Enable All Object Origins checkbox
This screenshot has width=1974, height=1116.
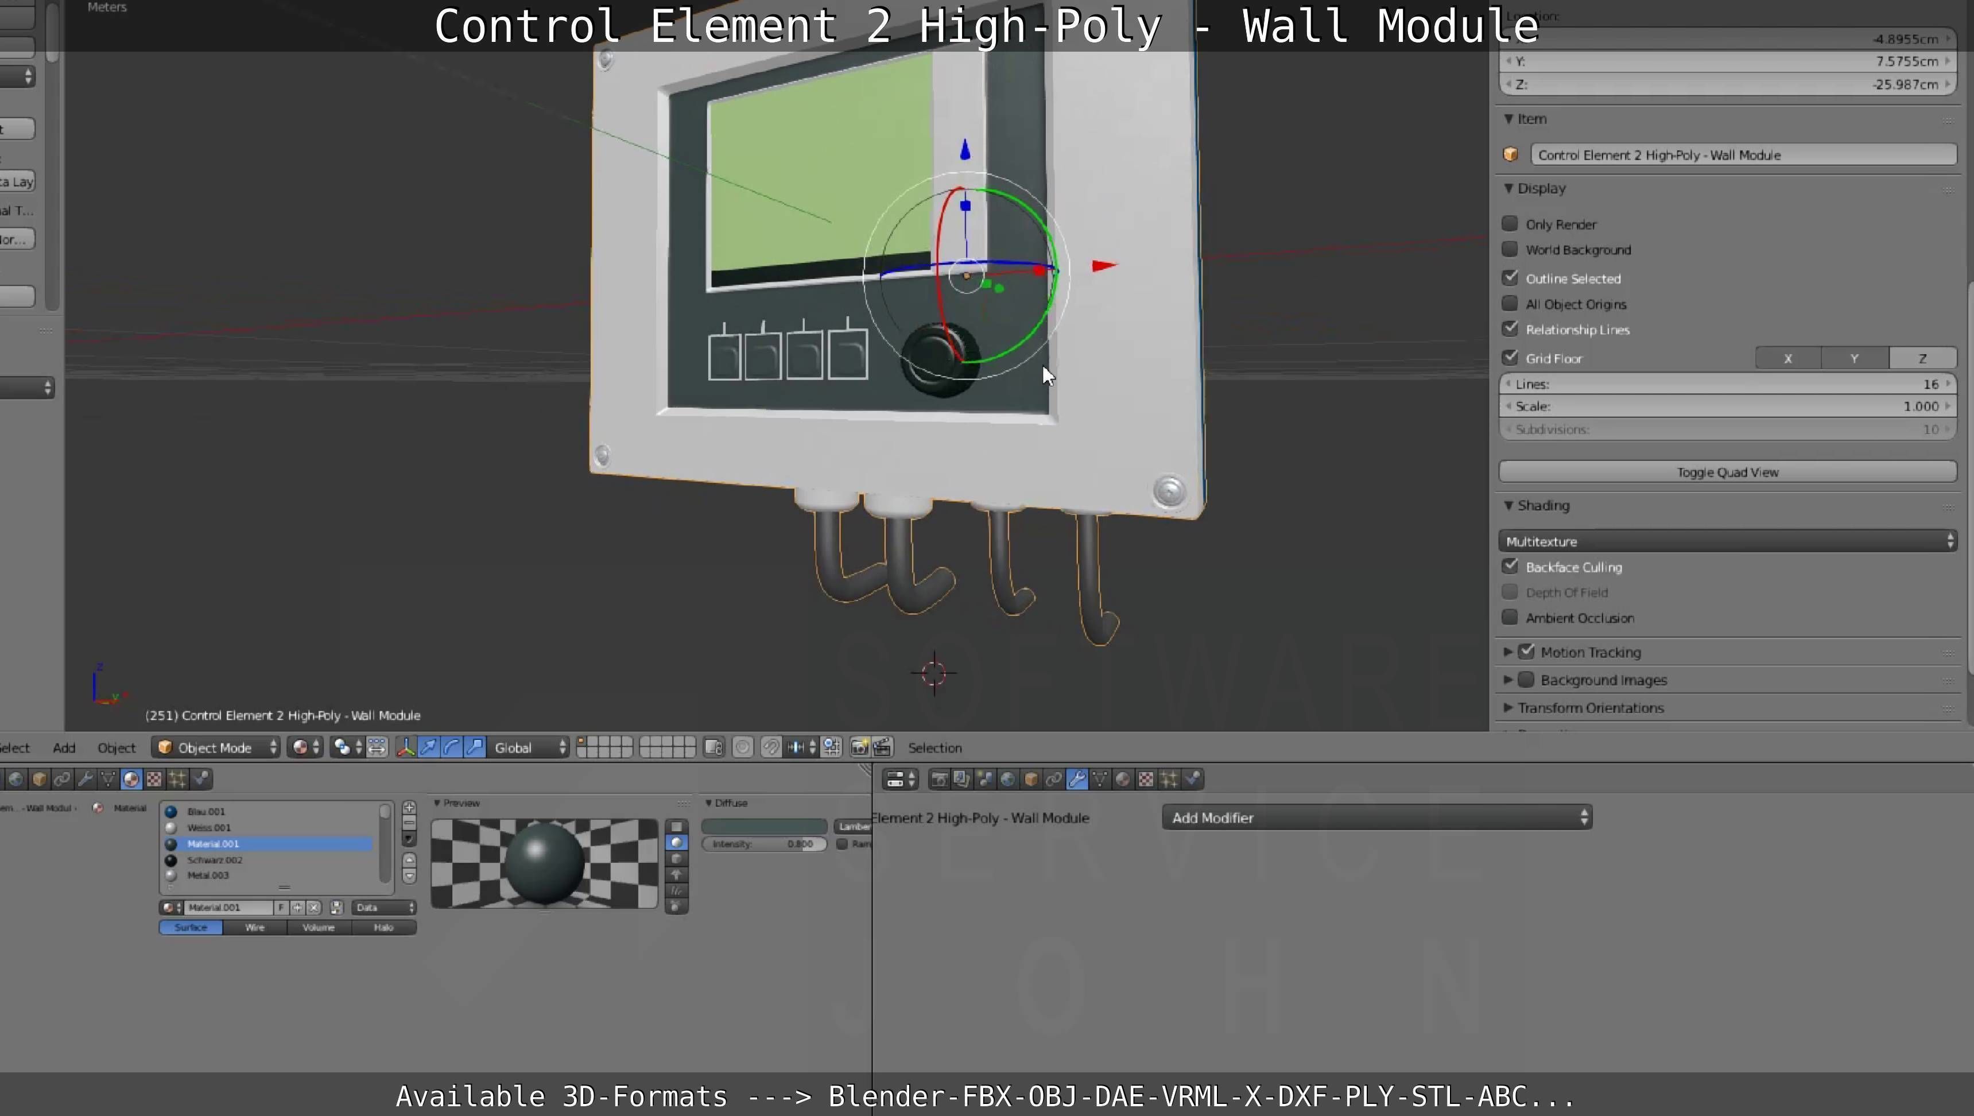[1510, 304]
